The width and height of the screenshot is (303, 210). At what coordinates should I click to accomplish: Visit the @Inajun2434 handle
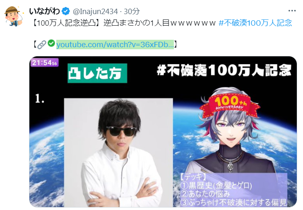click(x=95, y=12)
